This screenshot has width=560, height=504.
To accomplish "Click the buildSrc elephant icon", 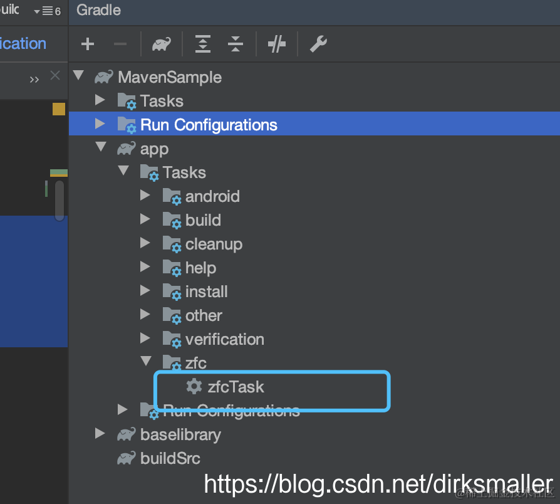I will tap(126, 458).
